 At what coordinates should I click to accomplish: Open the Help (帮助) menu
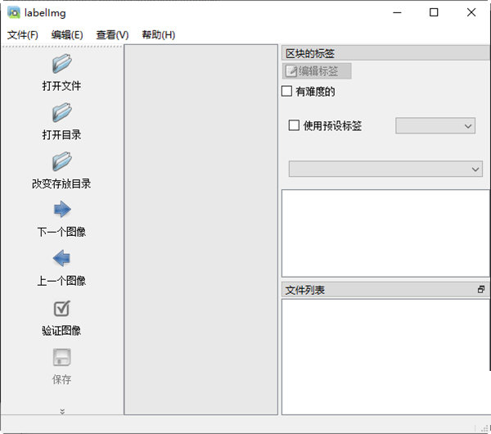pos(158,35)
